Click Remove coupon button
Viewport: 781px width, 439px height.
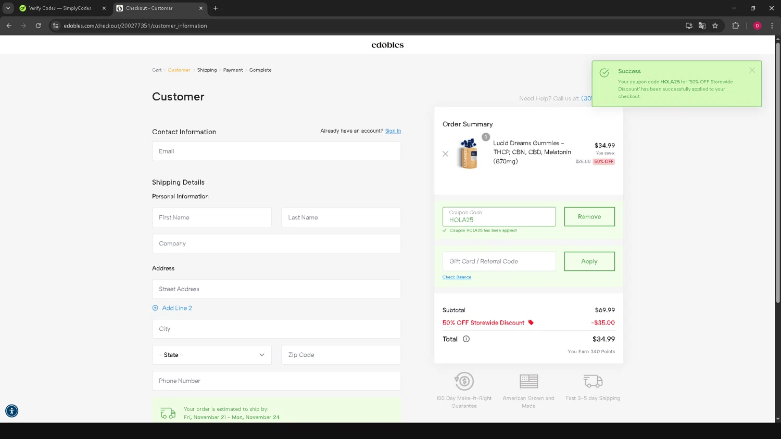click(589, 216)
